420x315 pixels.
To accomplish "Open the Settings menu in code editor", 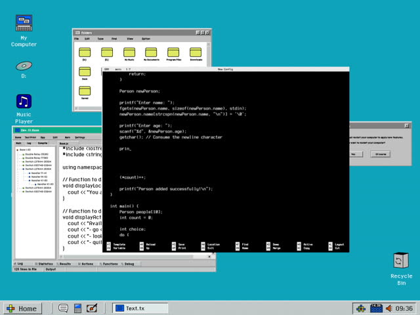I will tap(79, 137).
